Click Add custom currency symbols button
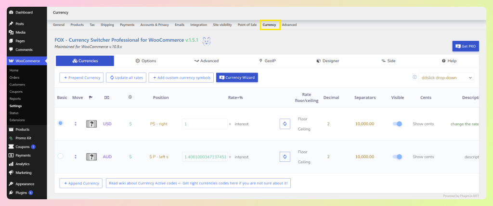The image size is (493, 206). (182, 77)
